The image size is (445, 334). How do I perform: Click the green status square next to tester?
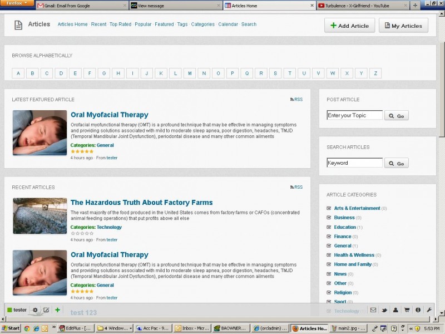point(9,310)
